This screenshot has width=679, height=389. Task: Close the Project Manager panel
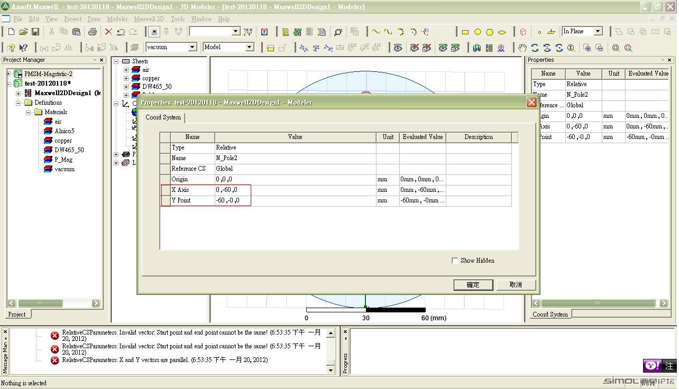click(x=102, y=60)
